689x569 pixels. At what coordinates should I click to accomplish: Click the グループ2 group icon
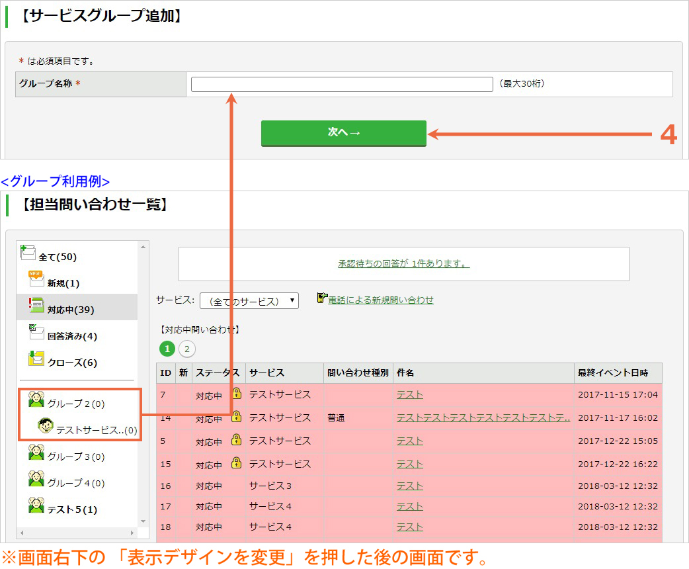click(36, 399)
